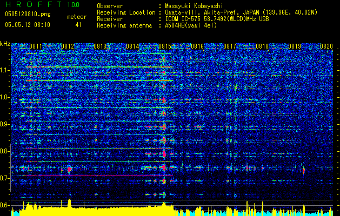Click the kHz axis unit label
The height and width of the screenshot is (216, 340).
point(5,44)
